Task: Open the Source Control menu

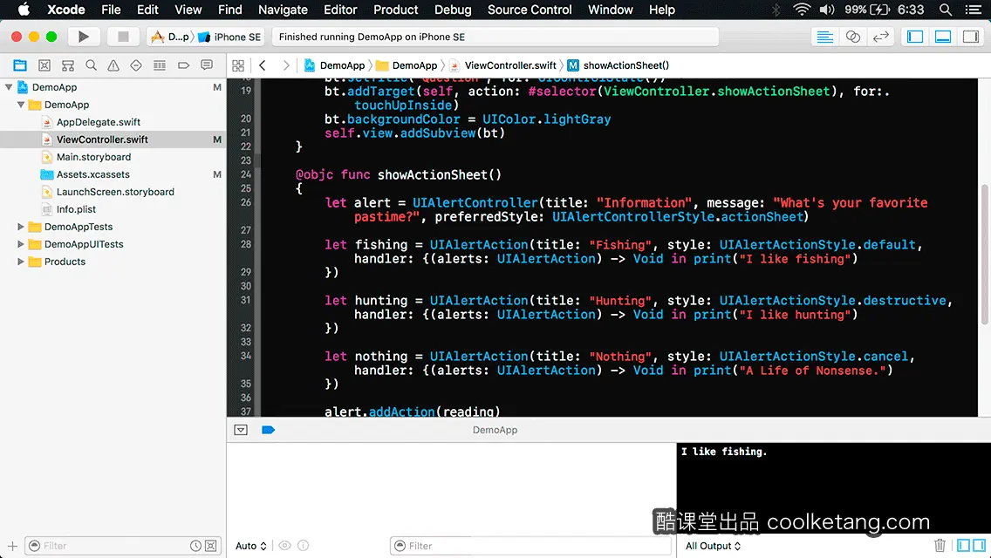Action: coord(530,10)
